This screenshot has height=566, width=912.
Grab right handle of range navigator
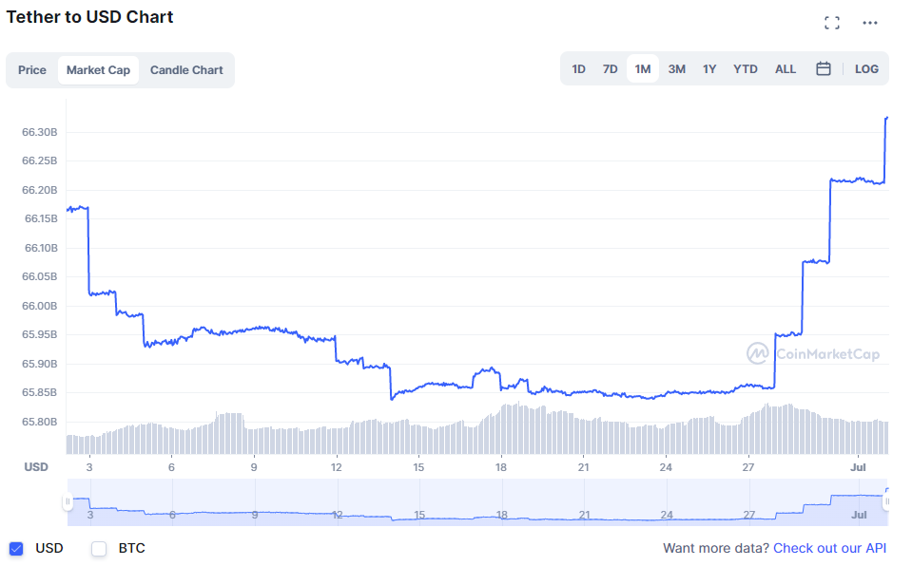click(886, 501)
